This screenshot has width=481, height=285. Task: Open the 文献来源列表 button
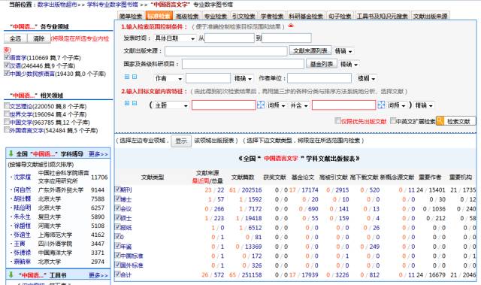[310, 50]
